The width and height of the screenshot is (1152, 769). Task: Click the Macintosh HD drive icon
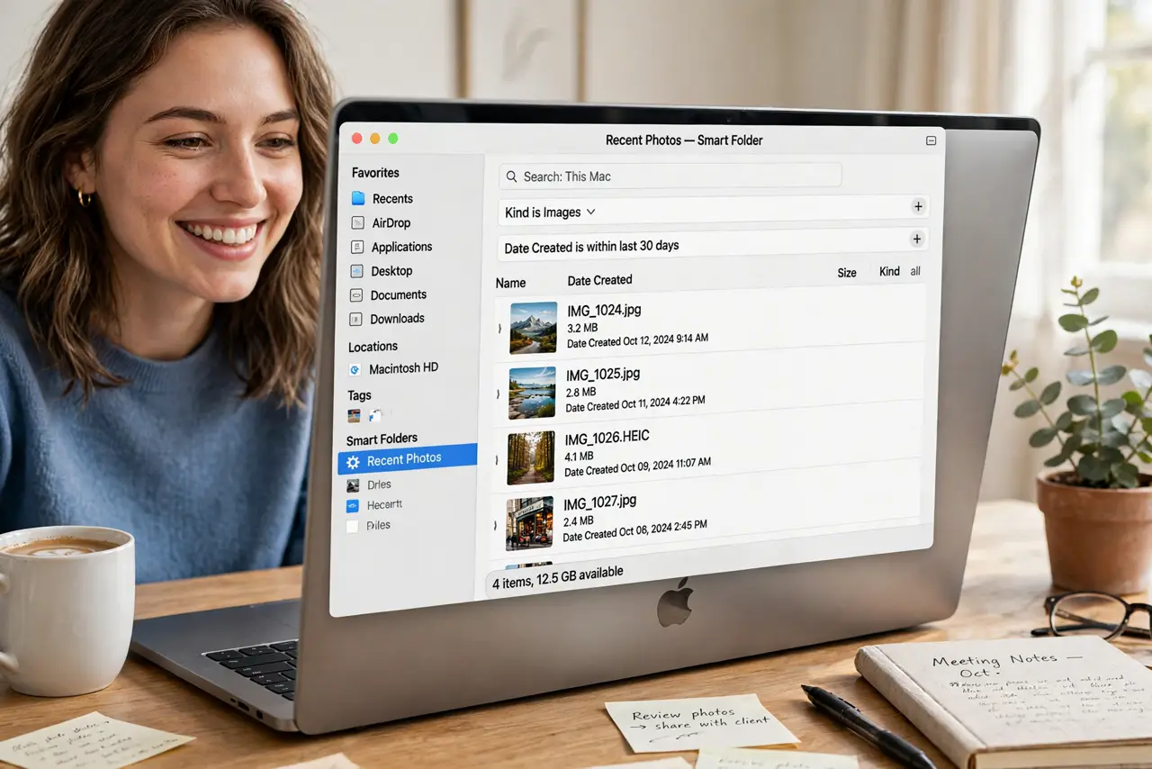[355, 369]
